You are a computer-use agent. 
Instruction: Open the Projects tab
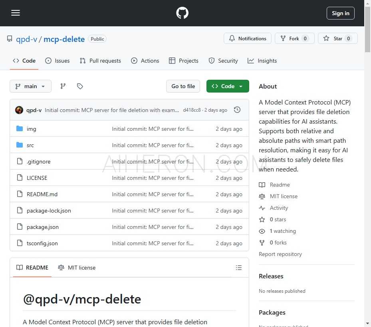point(184,61)
